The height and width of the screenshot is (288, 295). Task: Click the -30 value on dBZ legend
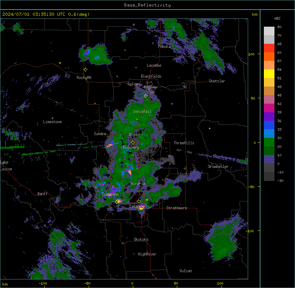coord(280,181)
